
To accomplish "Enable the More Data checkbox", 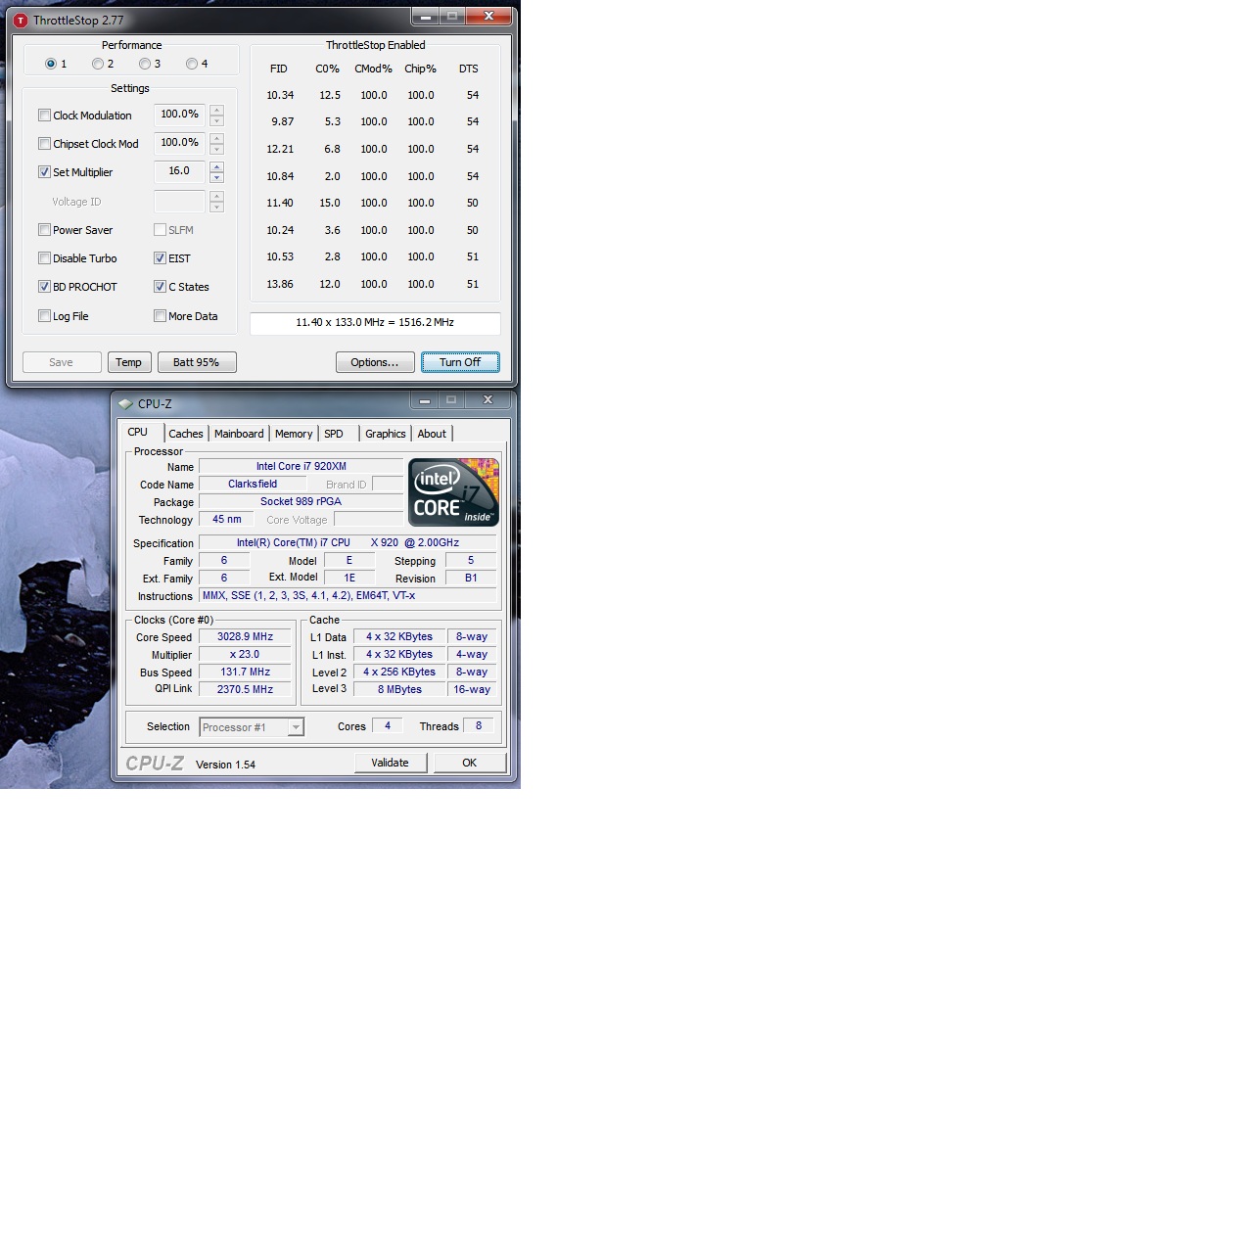I will [x=160, y=316].
